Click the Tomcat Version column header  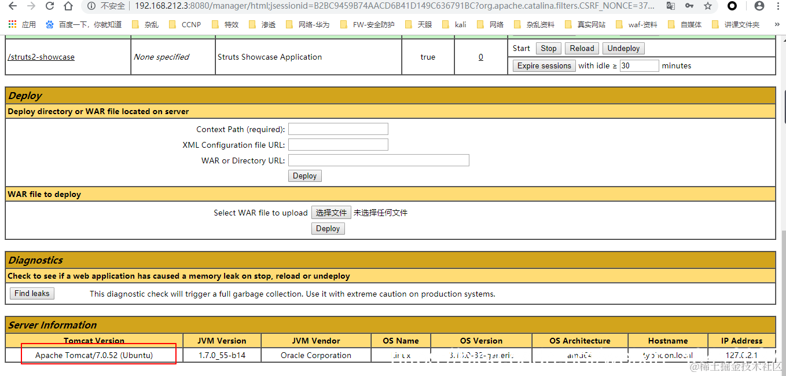[x=94, y=341]
